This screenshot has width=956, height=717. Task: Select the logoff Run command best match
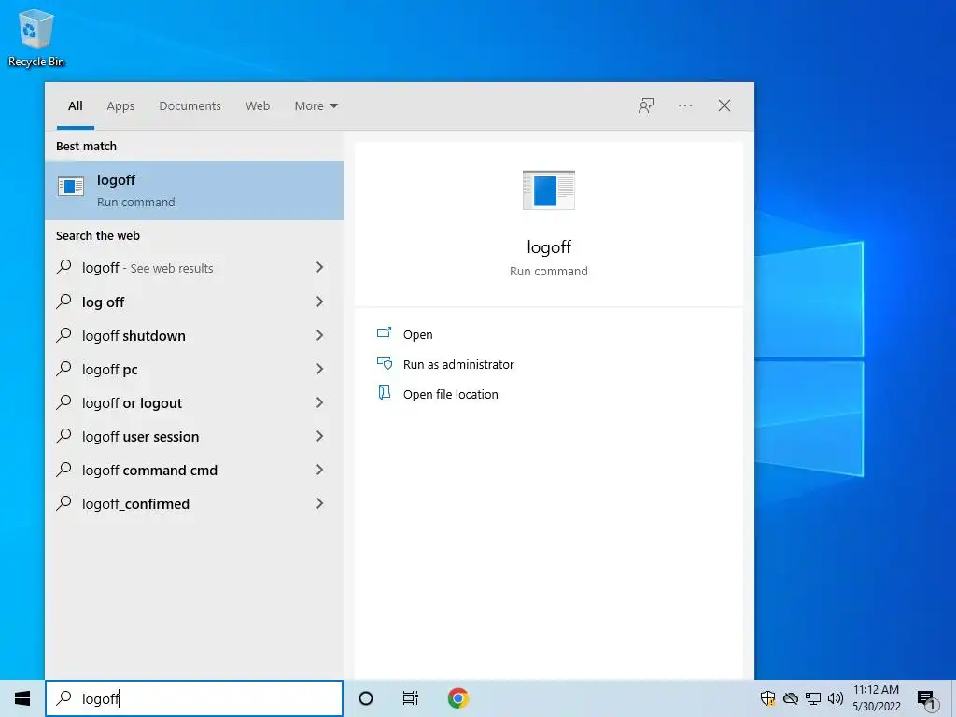tap(194, 190)
